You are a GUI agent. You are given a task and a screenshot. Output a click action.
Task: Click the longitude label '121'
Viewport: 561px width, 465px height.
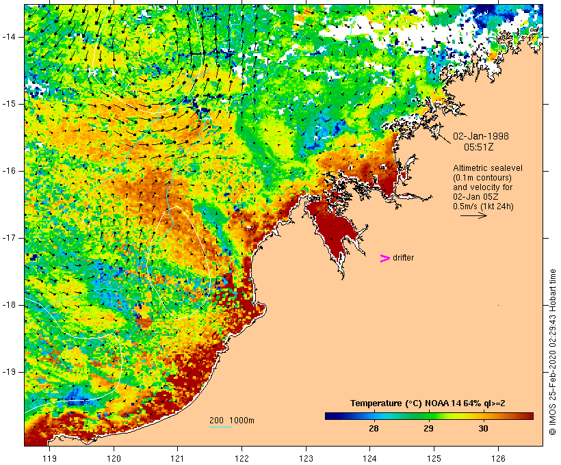tap(177, 458)
